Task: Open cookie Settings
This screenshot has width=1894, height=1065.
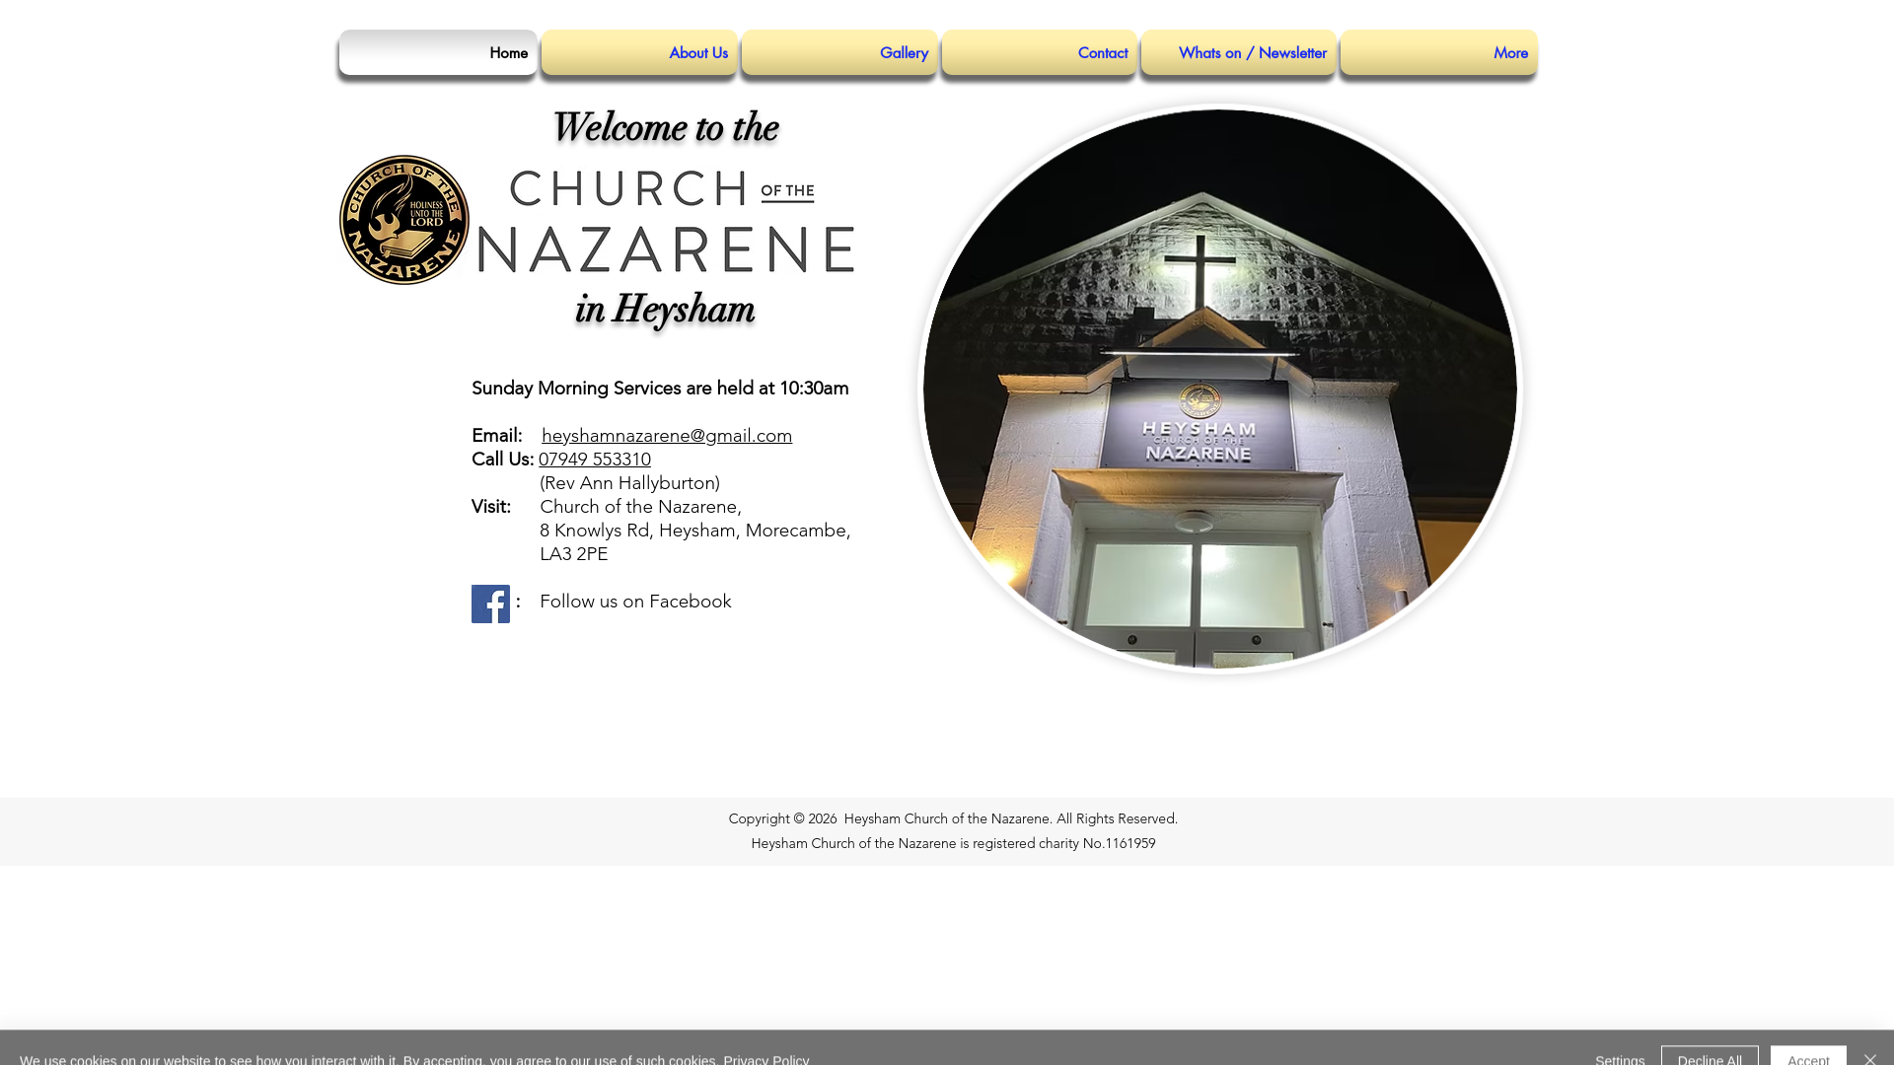Action: coord(1620,1059)
